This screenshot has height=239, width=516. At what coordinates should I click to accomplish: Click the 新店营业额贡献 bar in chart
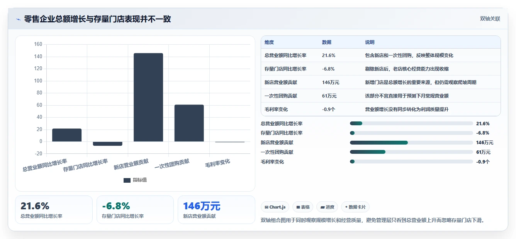(148, 98)
